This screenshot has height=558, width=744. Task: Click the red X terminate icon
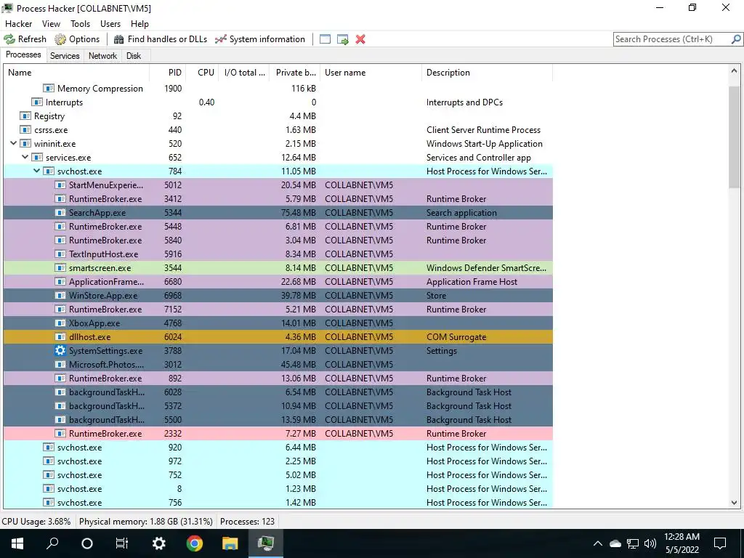[x=360, y=39]
